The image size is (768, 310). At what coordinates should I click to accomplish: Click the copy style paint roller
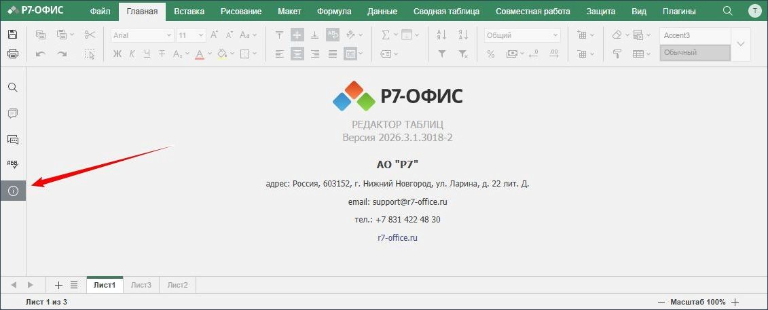[x=617, y=54]
